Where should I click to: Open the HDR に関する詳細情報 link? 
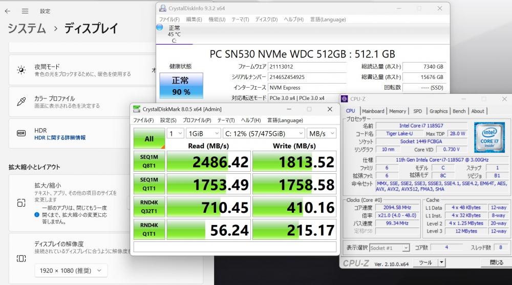coord(60,138)
